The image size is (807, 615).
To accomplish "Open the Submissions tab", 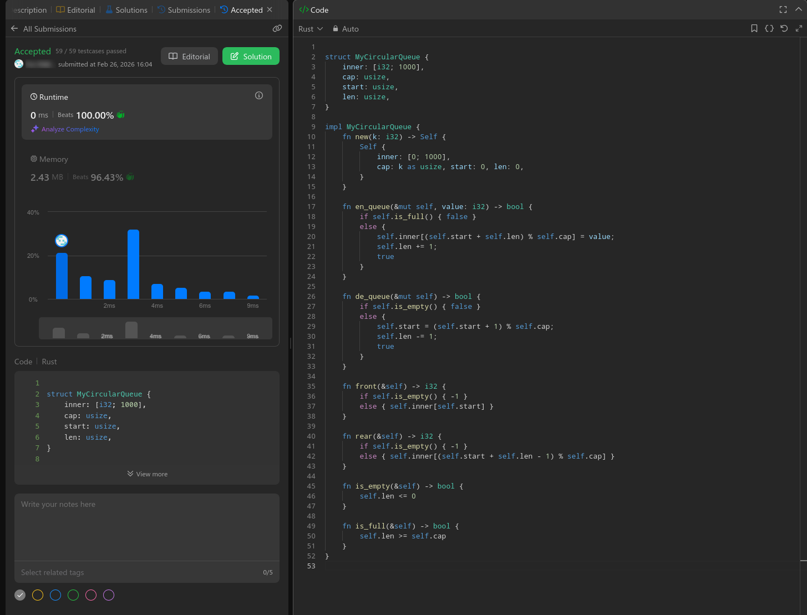I will (184, 10).
